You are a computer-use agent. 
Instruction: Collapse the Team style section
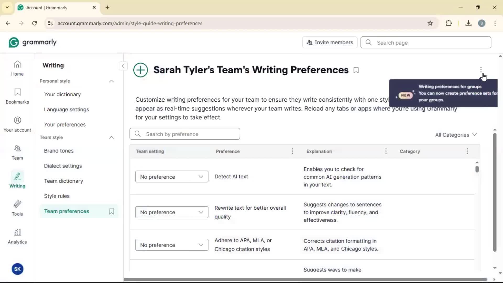coord(111,137)
